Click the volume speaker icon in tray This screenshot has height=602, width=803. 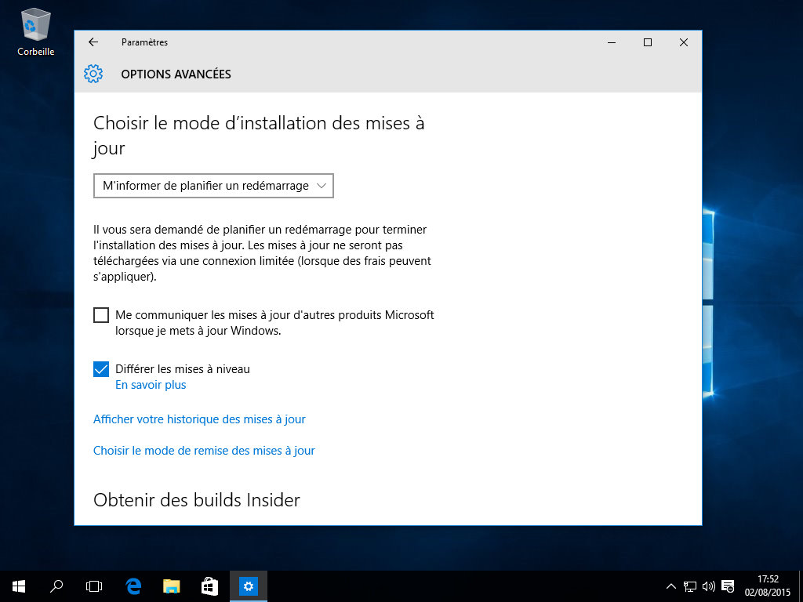pyautogui.click(x=709, y=586)
